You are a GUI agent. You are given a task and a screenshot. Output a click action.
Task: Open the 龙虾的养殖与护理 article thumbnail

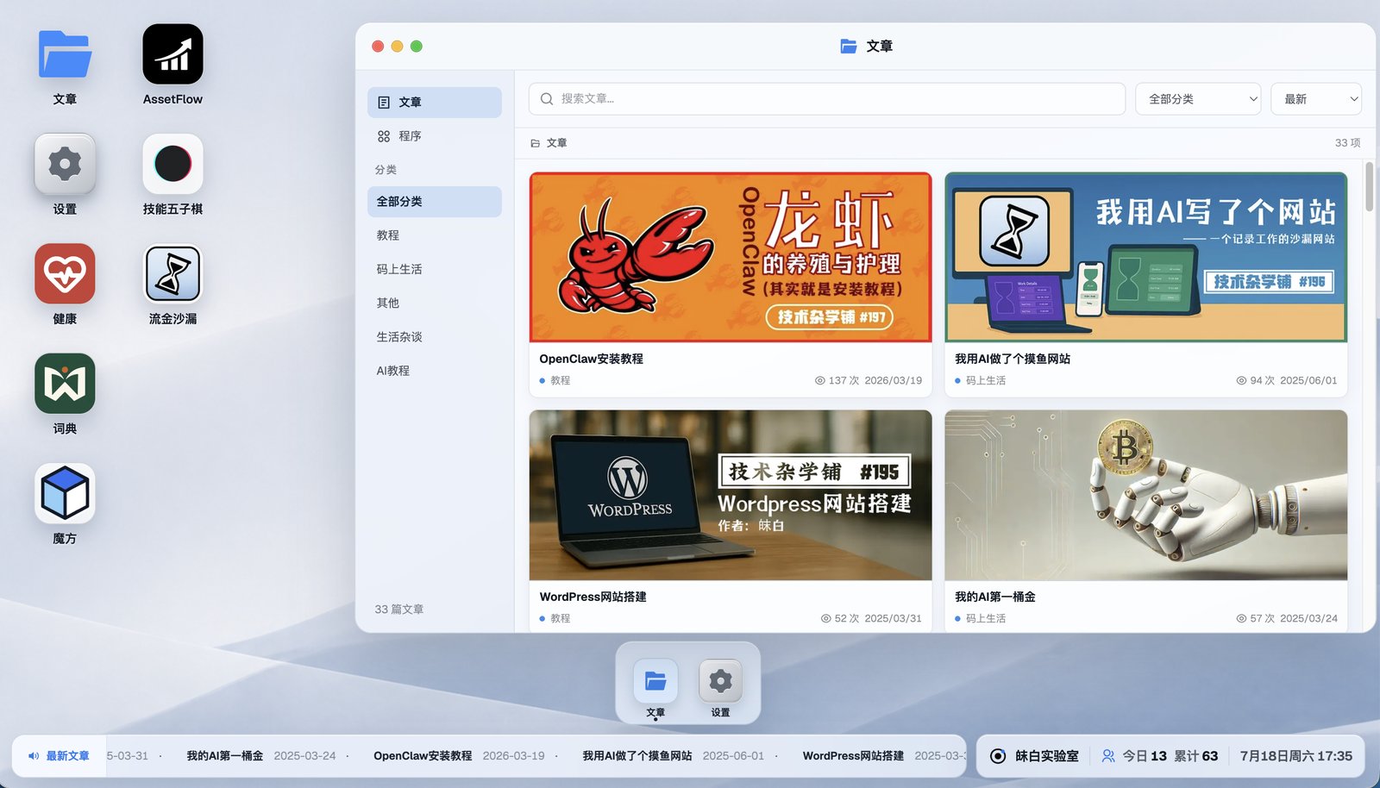pos(731,257)
